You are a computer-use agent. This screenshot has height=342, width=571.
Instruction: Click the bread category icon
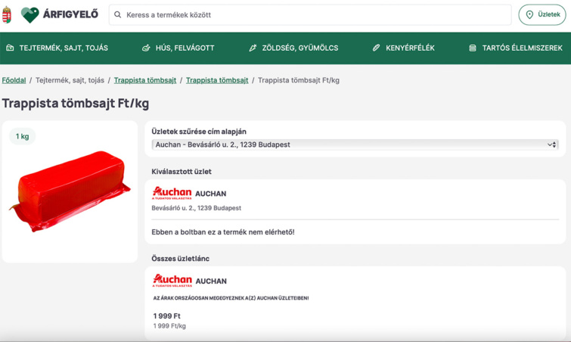[377, 48]
